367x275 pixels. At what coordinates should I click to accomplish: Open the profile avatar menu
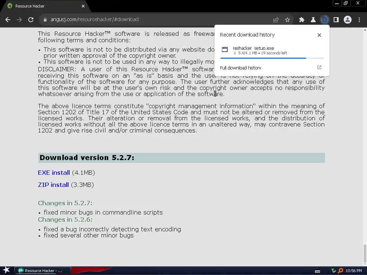(348, 20)
